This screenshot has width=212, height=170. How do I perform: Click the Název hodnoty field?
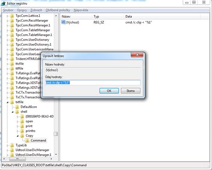(93, 70)
